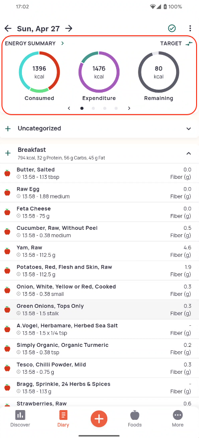Open Energy Summary details chevron
This screenshot has width=199, height=438.
pyautogui.click(x=62, y=43)
